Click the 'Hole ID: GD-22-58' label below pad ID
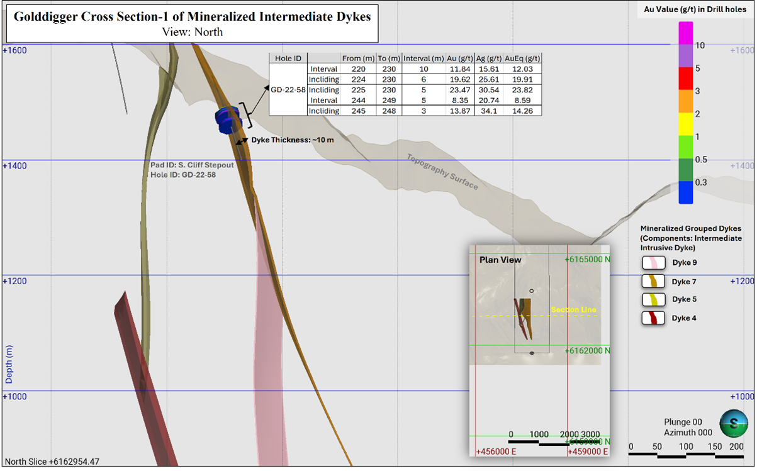 (x=183, y=175)
